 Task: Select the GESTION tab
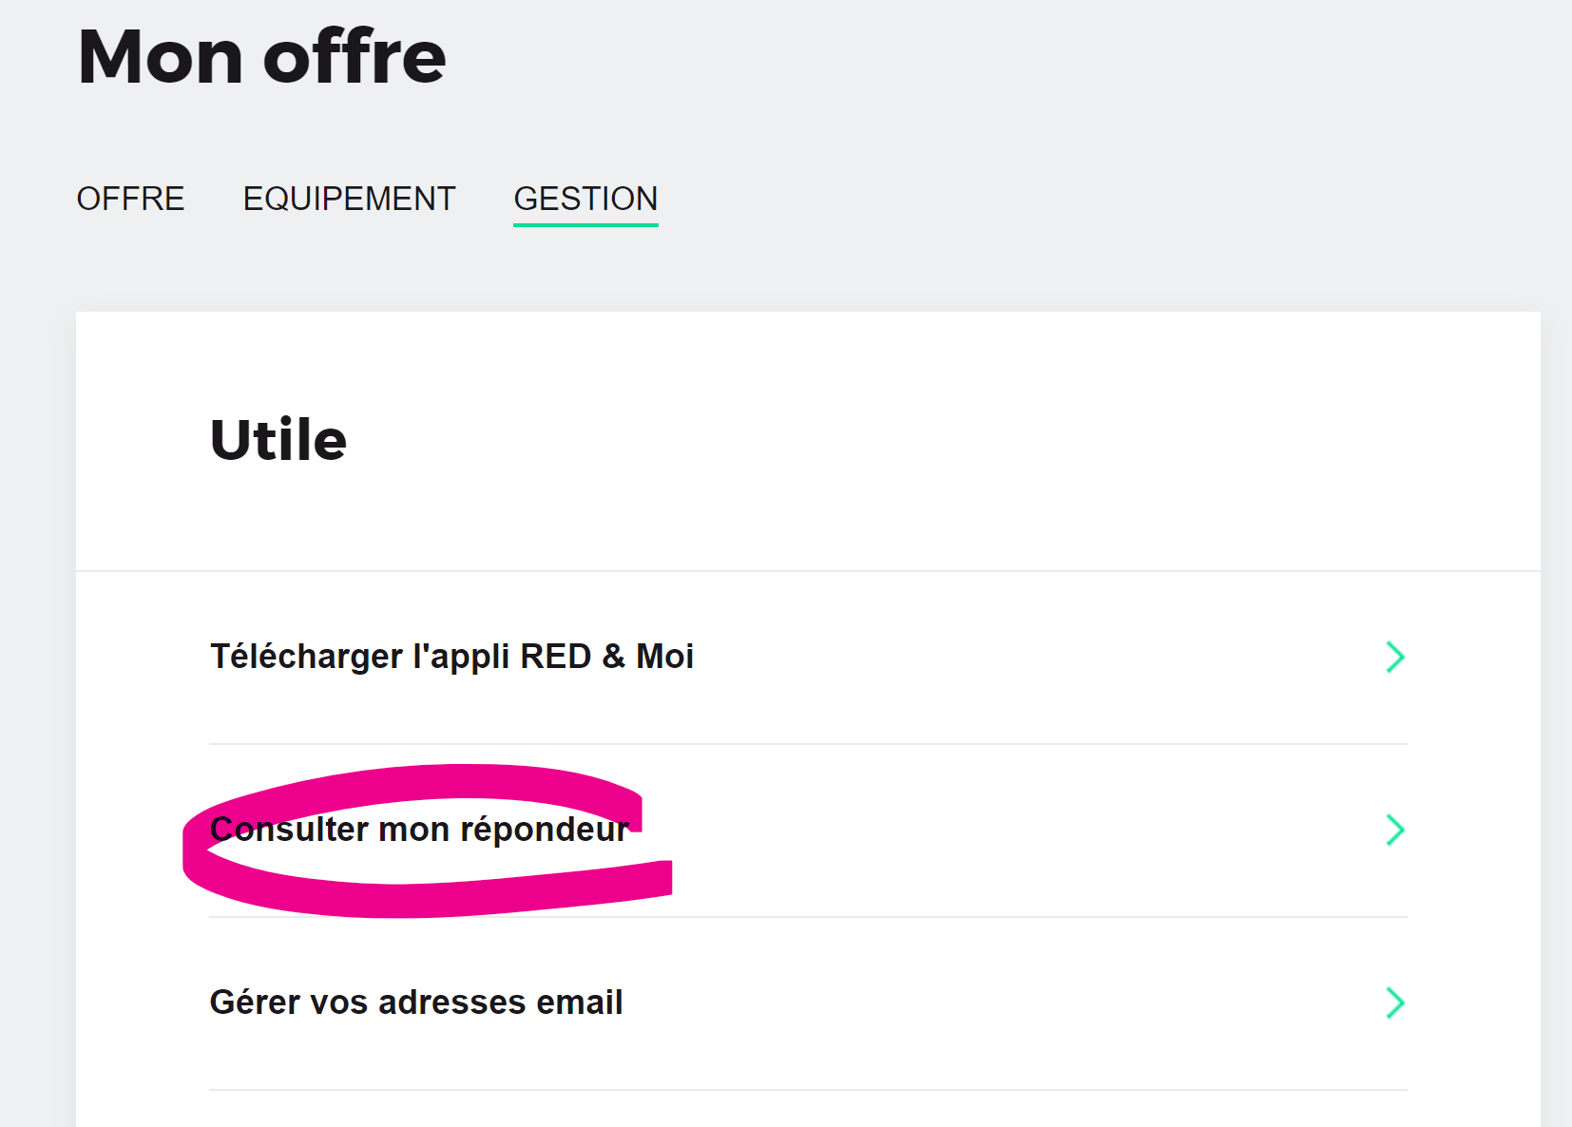tap(585, 199)
